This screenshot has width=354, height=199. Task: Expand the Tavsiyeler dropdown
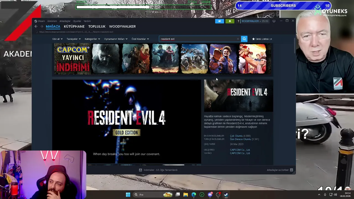tap(74, 39)
